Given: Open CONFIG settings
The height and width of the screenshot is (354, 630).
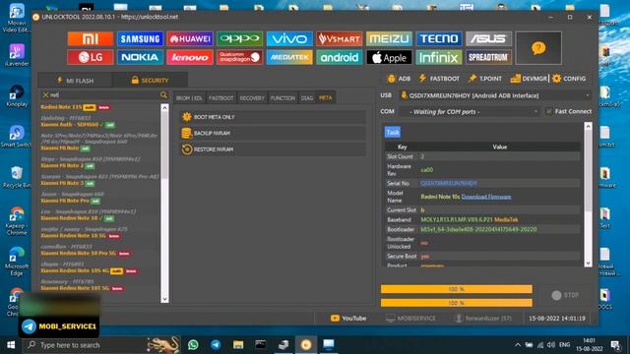Looking at the screenshot, I should [569, 79].
